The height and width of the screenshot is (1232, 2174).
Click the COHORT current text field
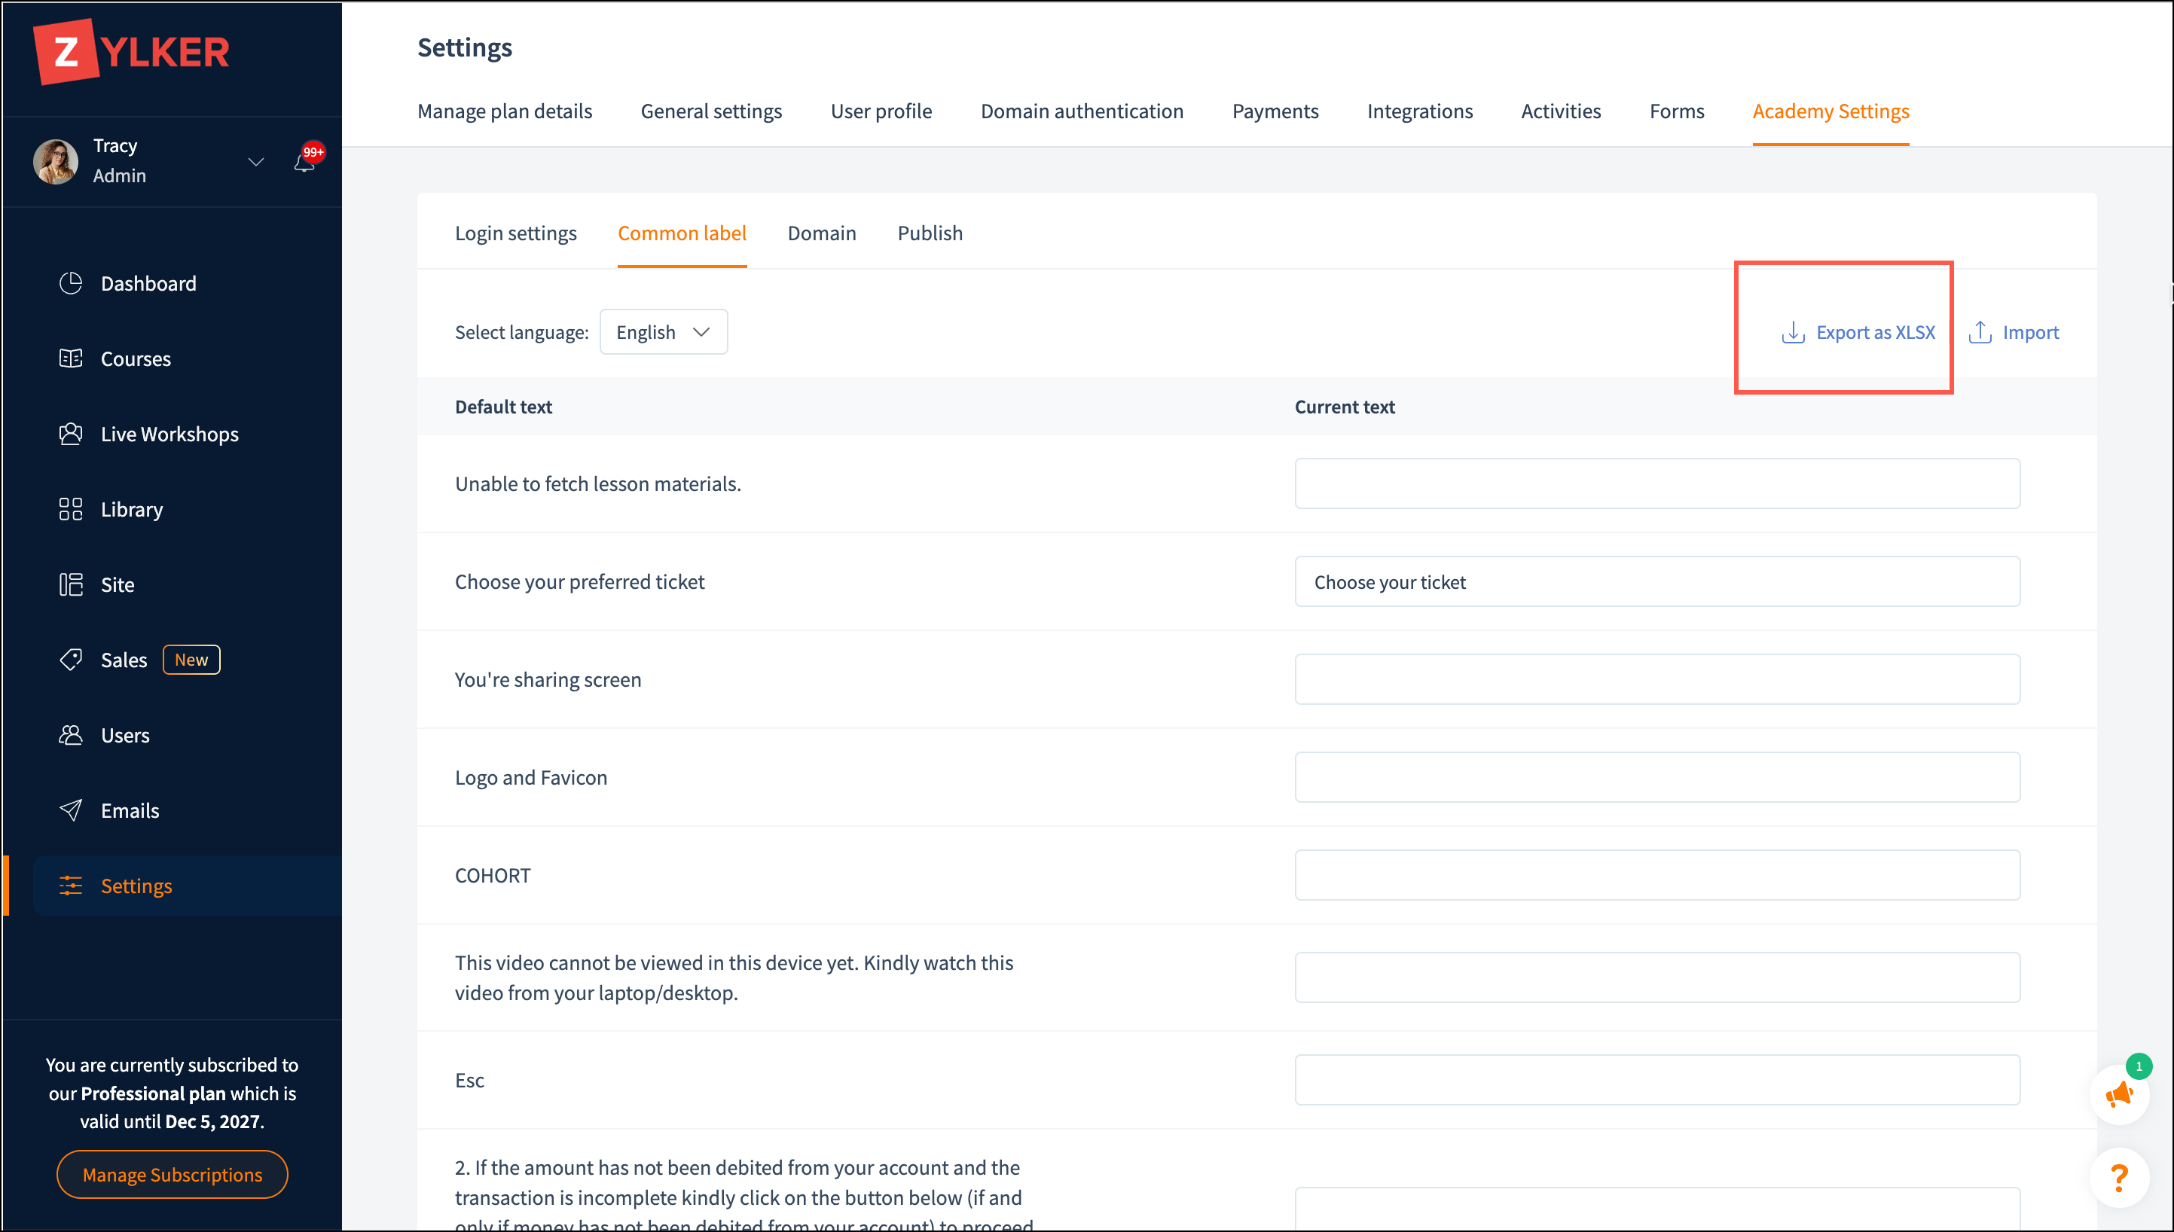coord(1656,875)
